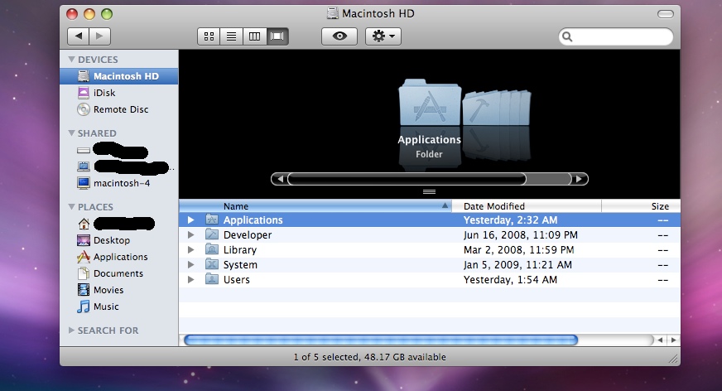Click the Applications sidebar 'A' icon

pos(84,257)
